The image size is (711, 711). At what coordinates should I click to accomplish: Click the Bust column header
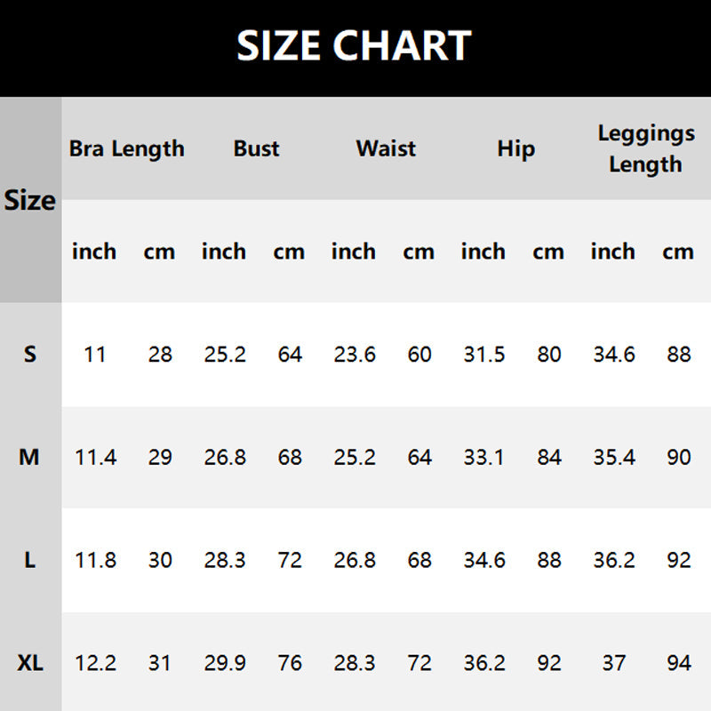coord(257,148)
